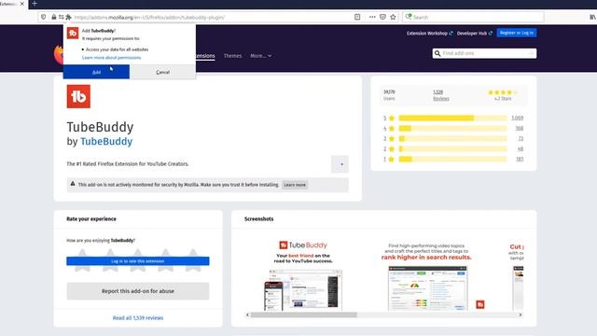597x336 pixels.
Task: Open Learn more about permissions link
Action: coord(111,58)
